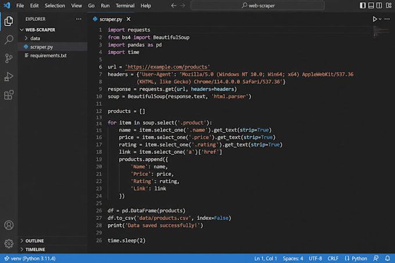
Task: Run the Python file with play icon
Action: [x=375, y=19]
